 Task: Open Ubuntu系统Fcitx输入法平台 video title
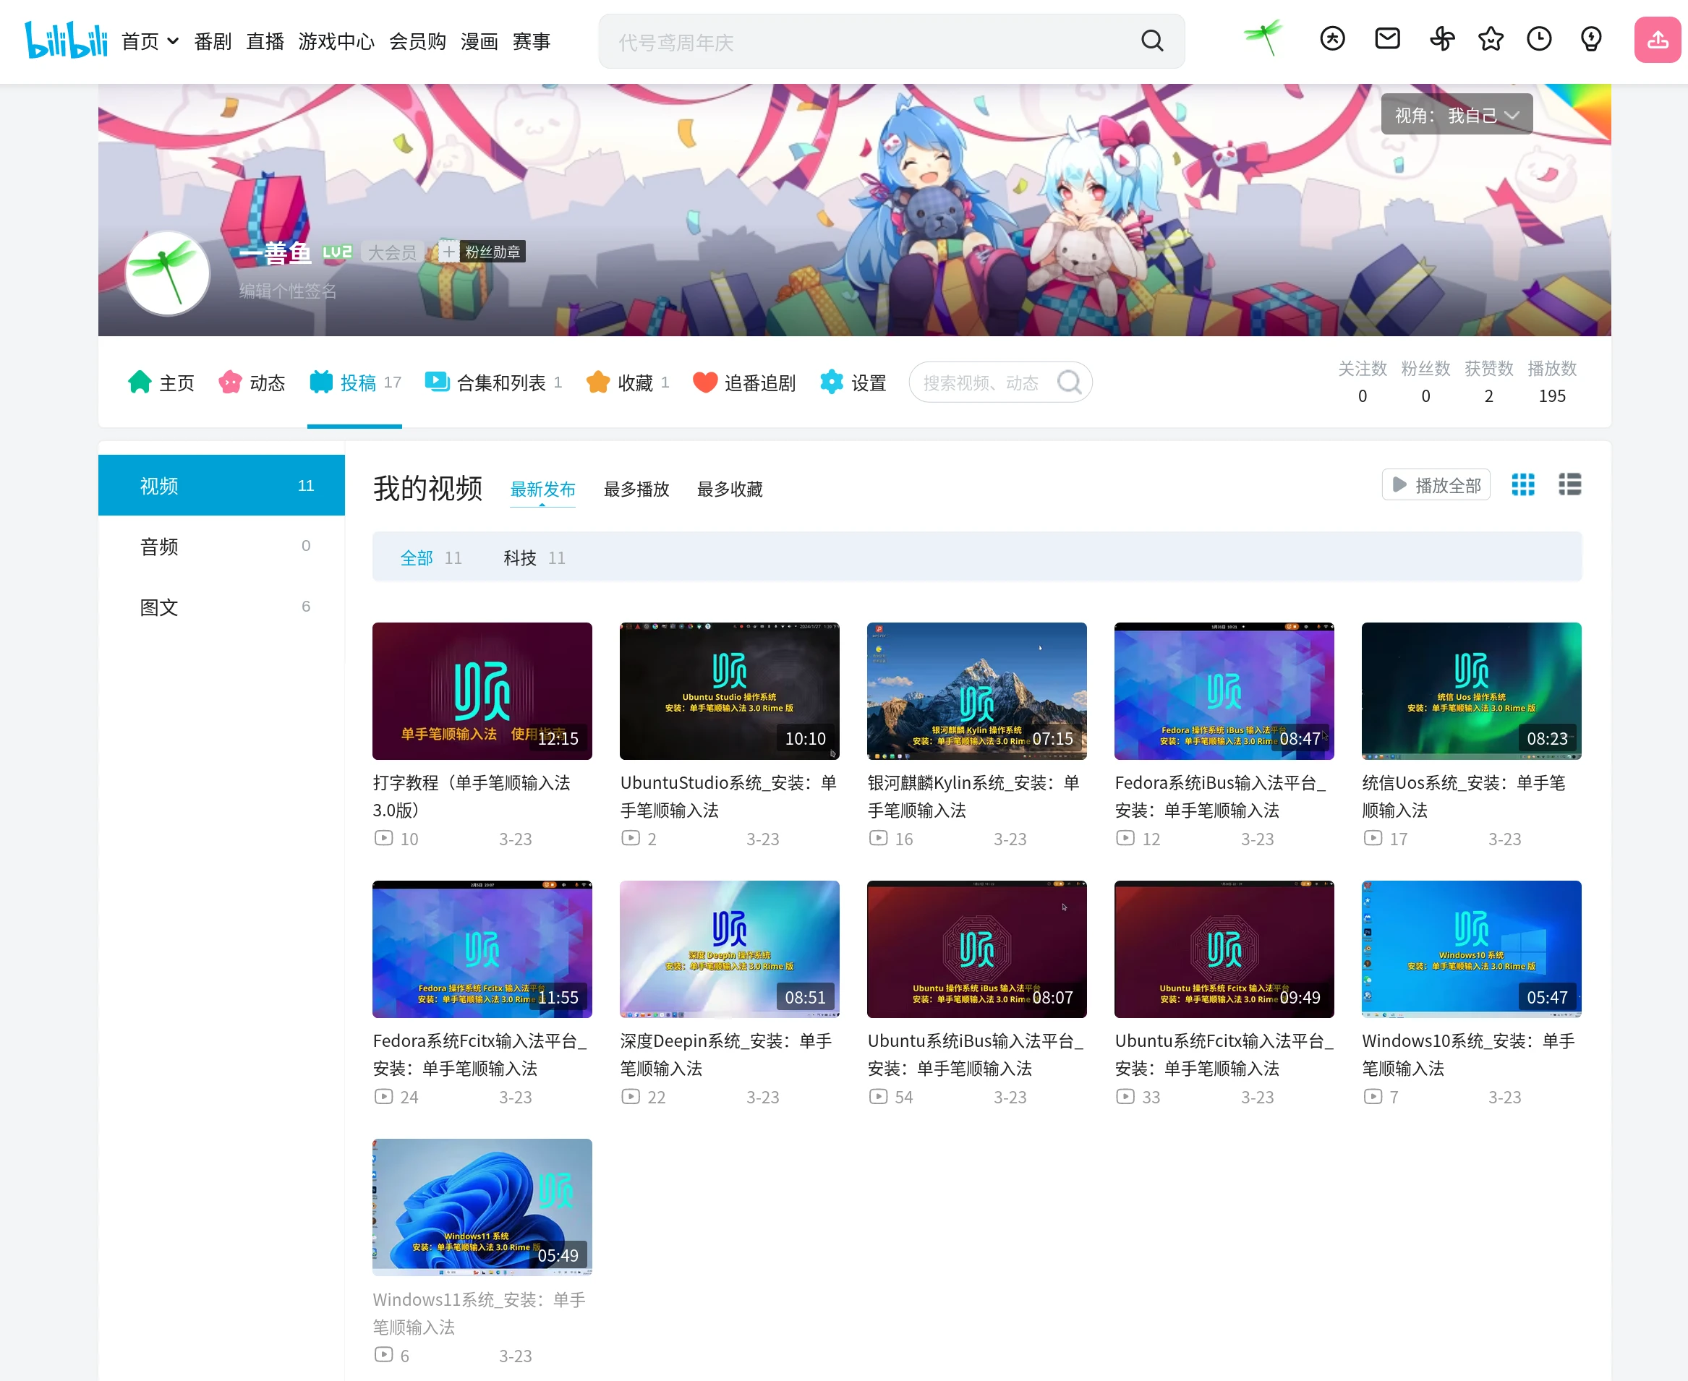[1224, 1054]
